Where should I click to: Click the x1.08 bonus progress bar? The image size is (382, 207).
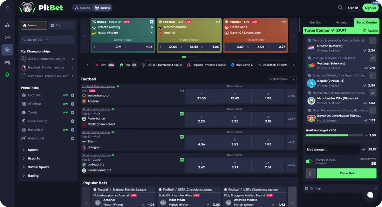click(x=334, y=135)
